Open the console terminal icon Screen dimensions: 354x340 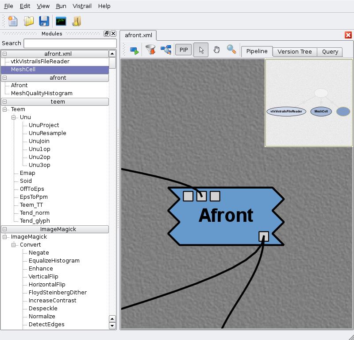coord(61,21)
